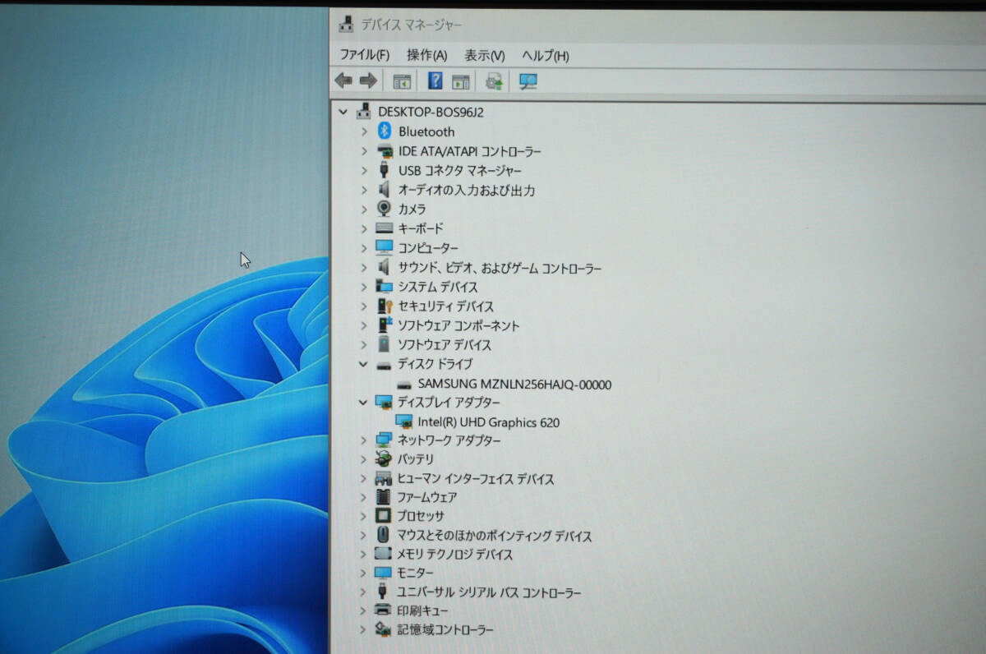Click the scan for hardware changes icon

click(528, 81)
